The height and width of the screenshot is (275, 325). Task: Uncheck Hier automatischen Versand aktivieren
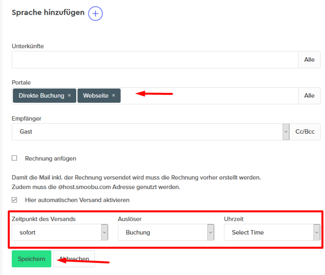[14, 200]
